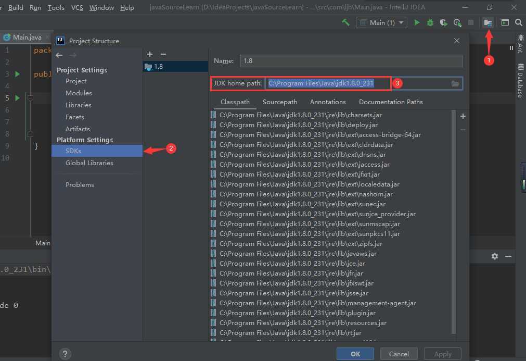The width and height of the screenshot is (526, 361).
Task: Remove the selected SDK with the minus icon
Action: [x=163, y=54]
